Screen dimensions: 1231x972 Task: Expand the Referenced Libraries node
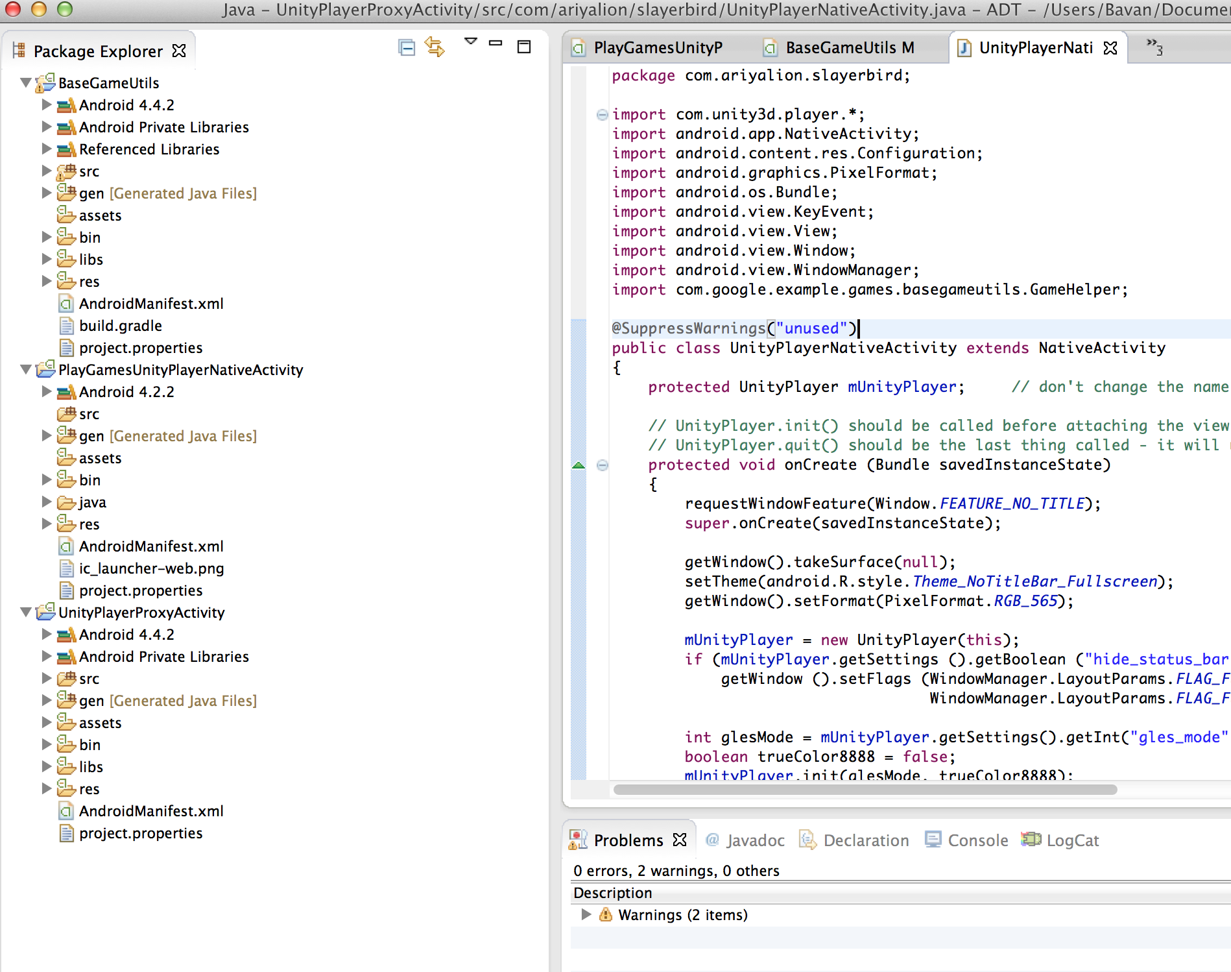46,149
